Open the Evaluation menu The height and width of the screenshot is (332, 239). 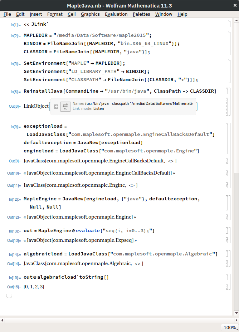point(116,14)
